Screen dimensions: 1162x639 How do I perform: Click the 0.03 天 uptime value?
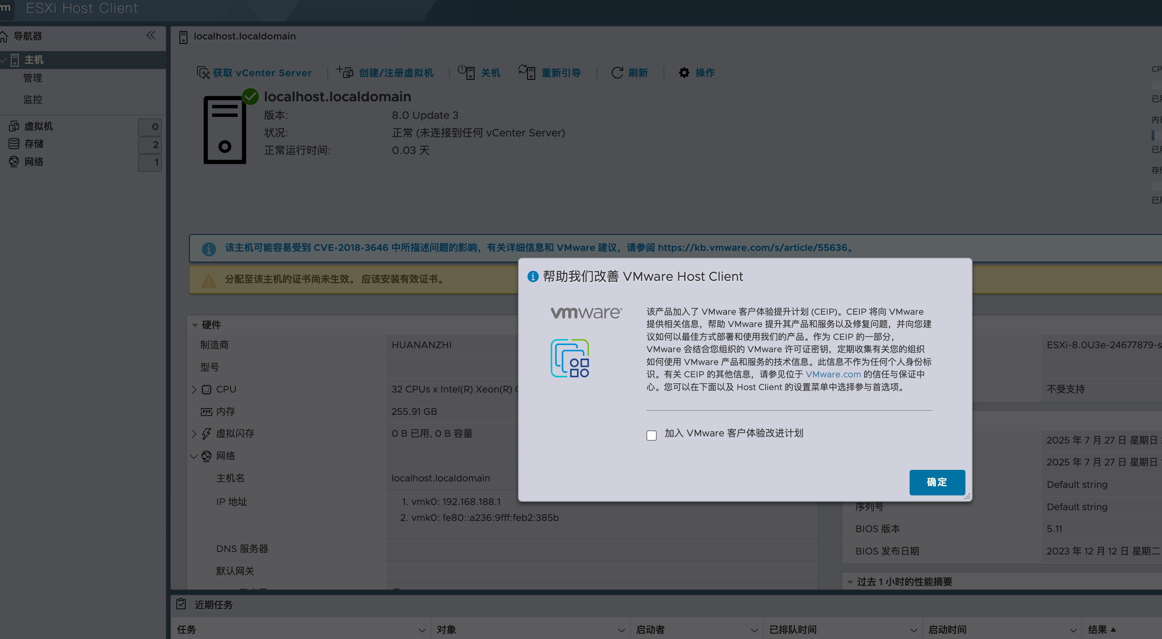click(410, 150)
